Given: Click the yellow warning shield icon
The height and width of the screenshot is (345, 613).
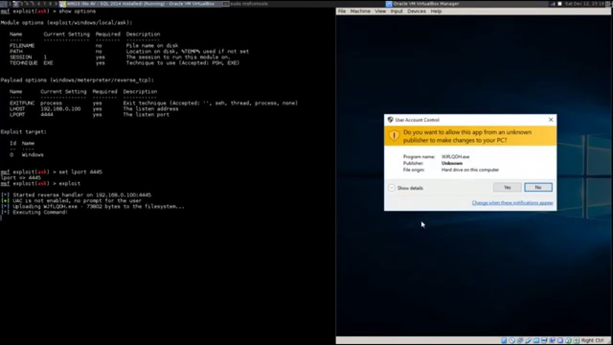Looking at the screenshot, I should [394, 136].
